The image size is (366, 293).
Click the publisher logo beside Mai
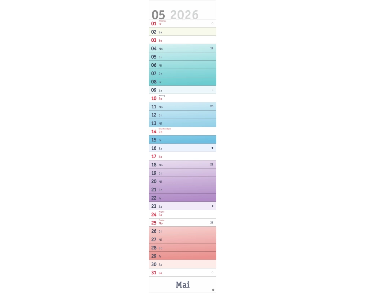(x=213, y=290)
